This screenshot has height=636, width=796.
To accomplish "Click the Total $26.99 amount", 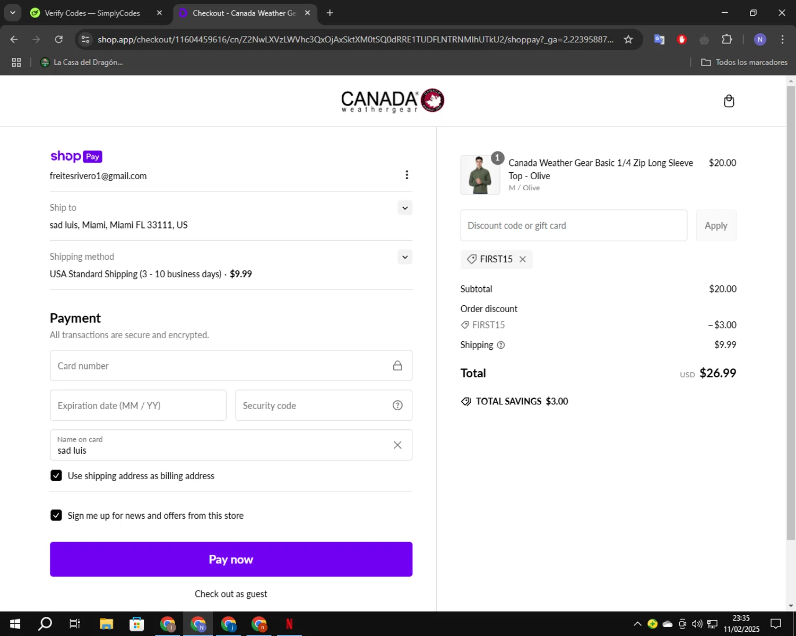I will coord(717,373).
